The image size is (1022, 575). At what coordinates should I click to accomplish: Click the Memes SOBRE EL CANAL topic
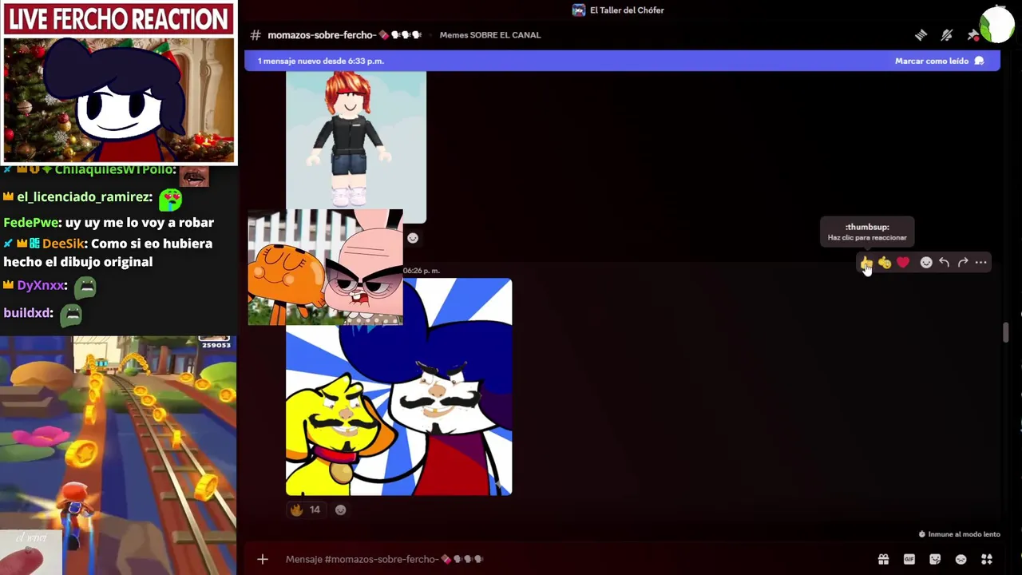click(490, 35)
